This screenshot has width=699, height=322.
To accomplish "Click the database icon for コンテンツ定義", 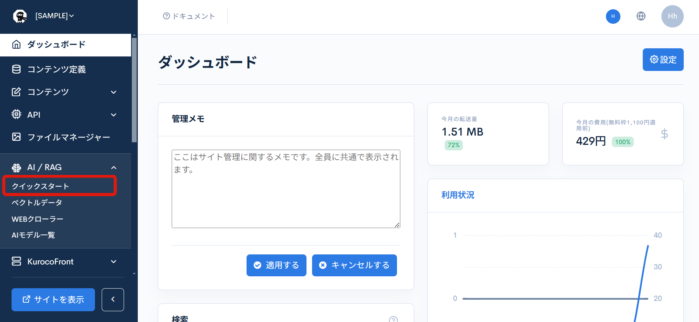I will coord(16,69).
